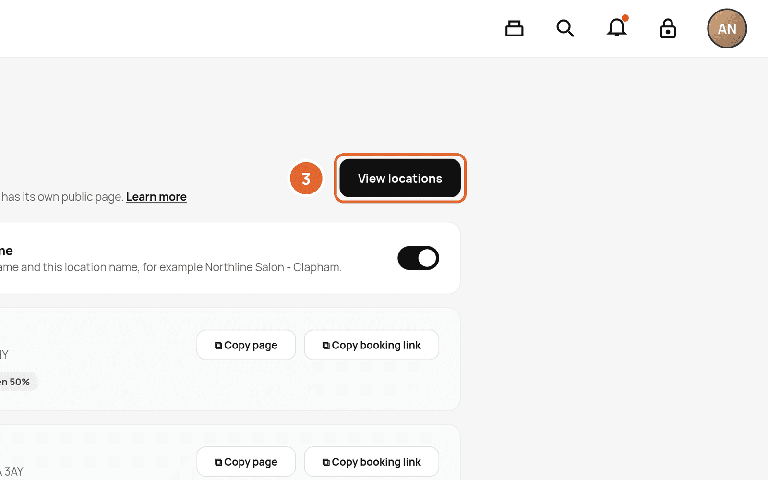Image resolution: width=768 pixels, height=480 pixels.
Task: Show notifications via the bell icon
Action: pos(617,27)
